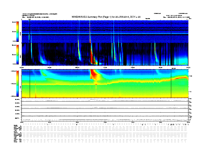Click the RAD1 color scale bar
This screenshot has width=203, height=157.
pos(17,55)
